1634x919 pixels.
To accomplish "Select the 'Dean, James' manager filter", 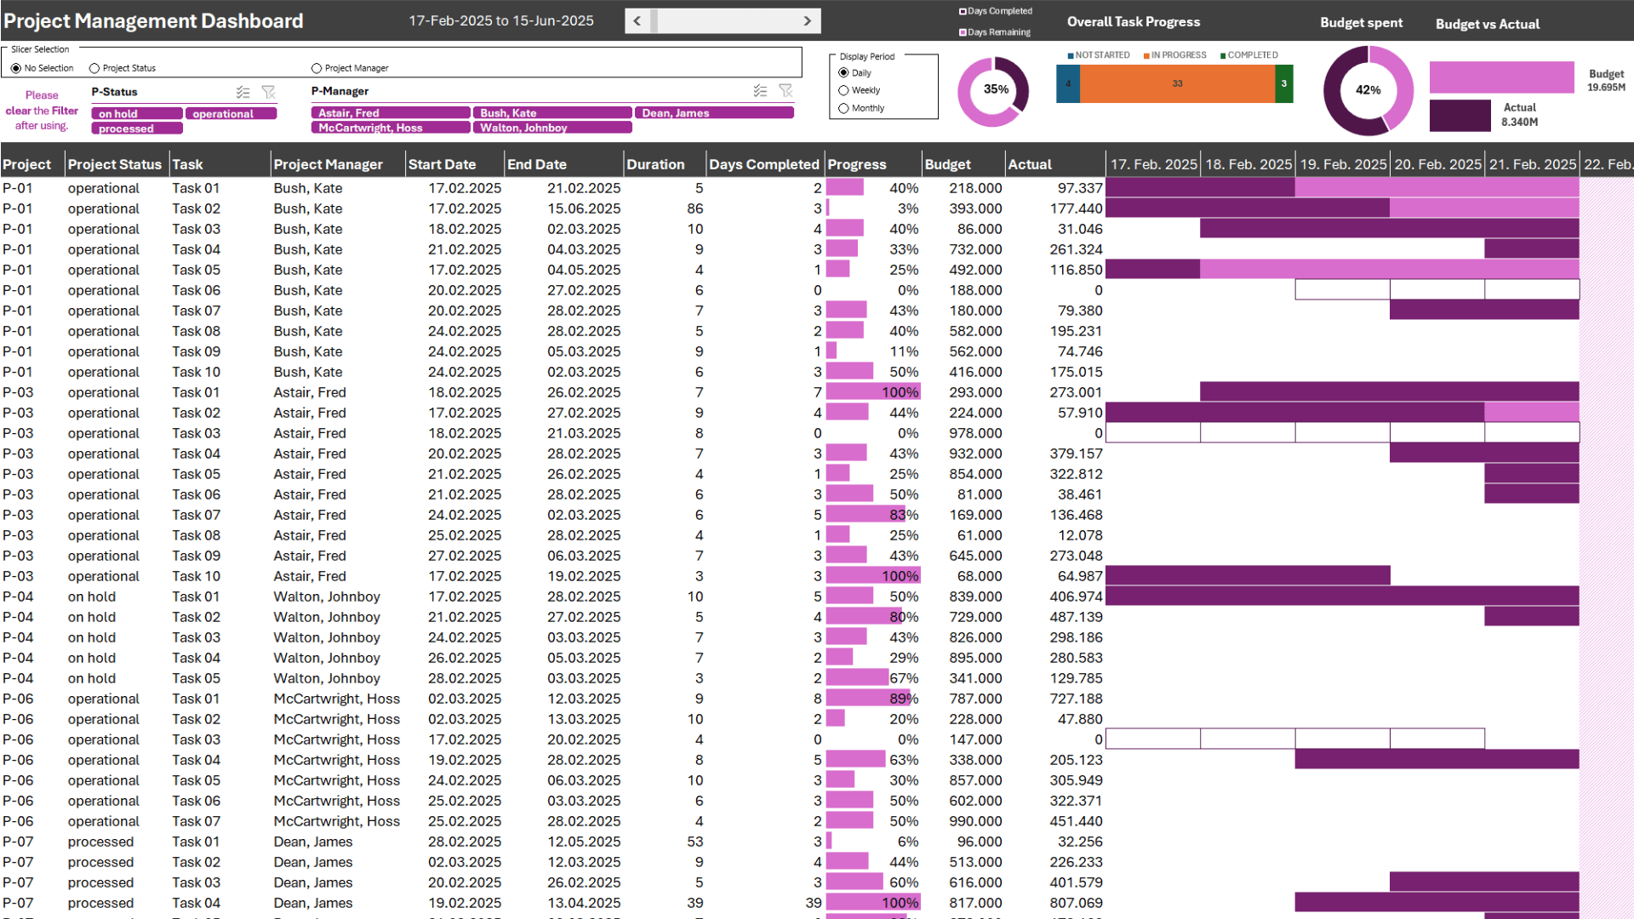I will coord(714,112).
